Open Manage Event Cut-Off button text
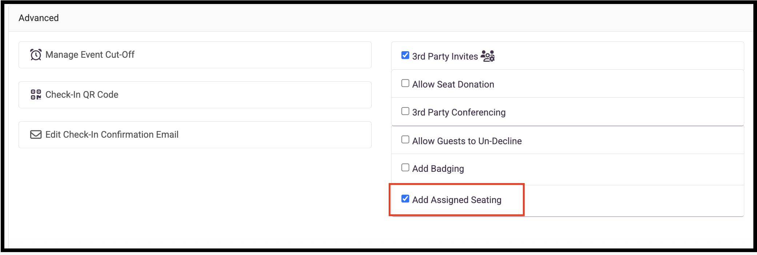 click(90, 54)
